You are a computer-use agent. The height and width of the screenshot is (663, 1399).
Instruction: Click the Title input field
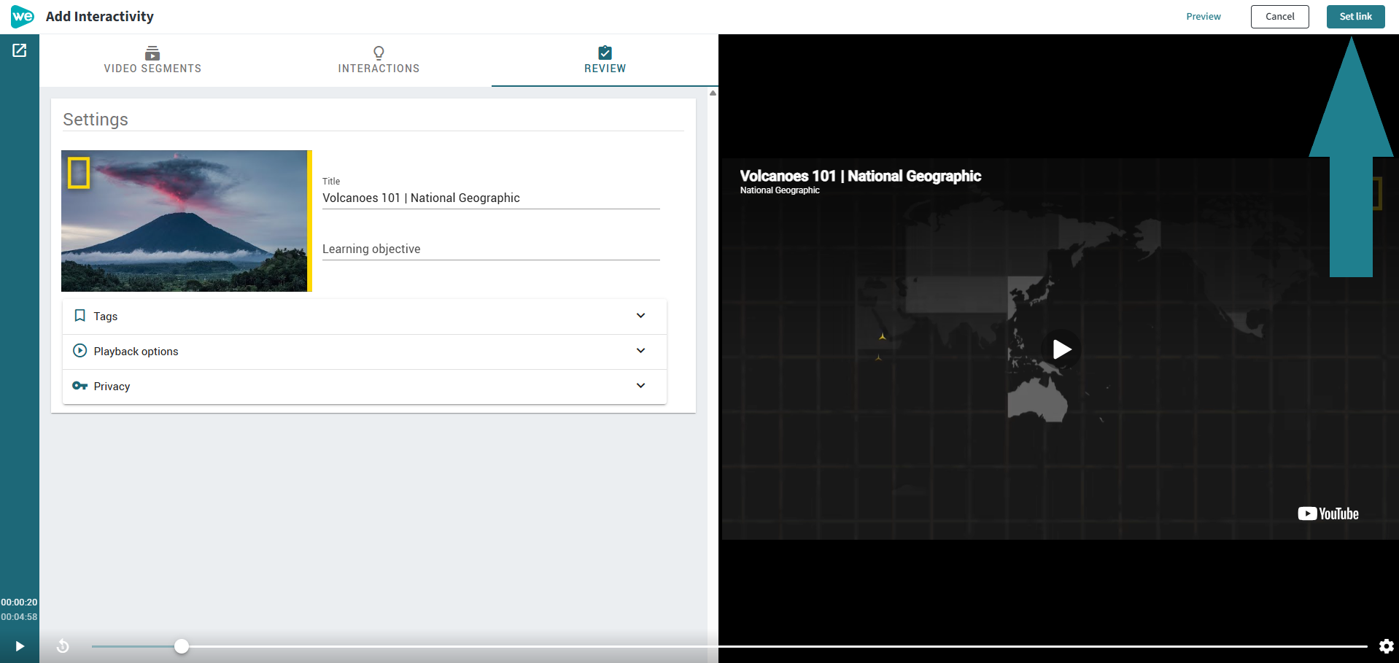[491, 198]
